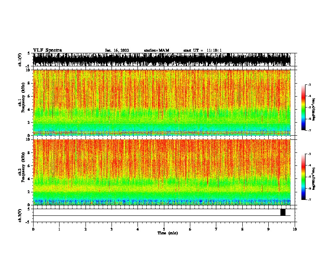Click the time axis tick label "6"
This screenshot has height=257, width=332.
click(x=190, y=229)
